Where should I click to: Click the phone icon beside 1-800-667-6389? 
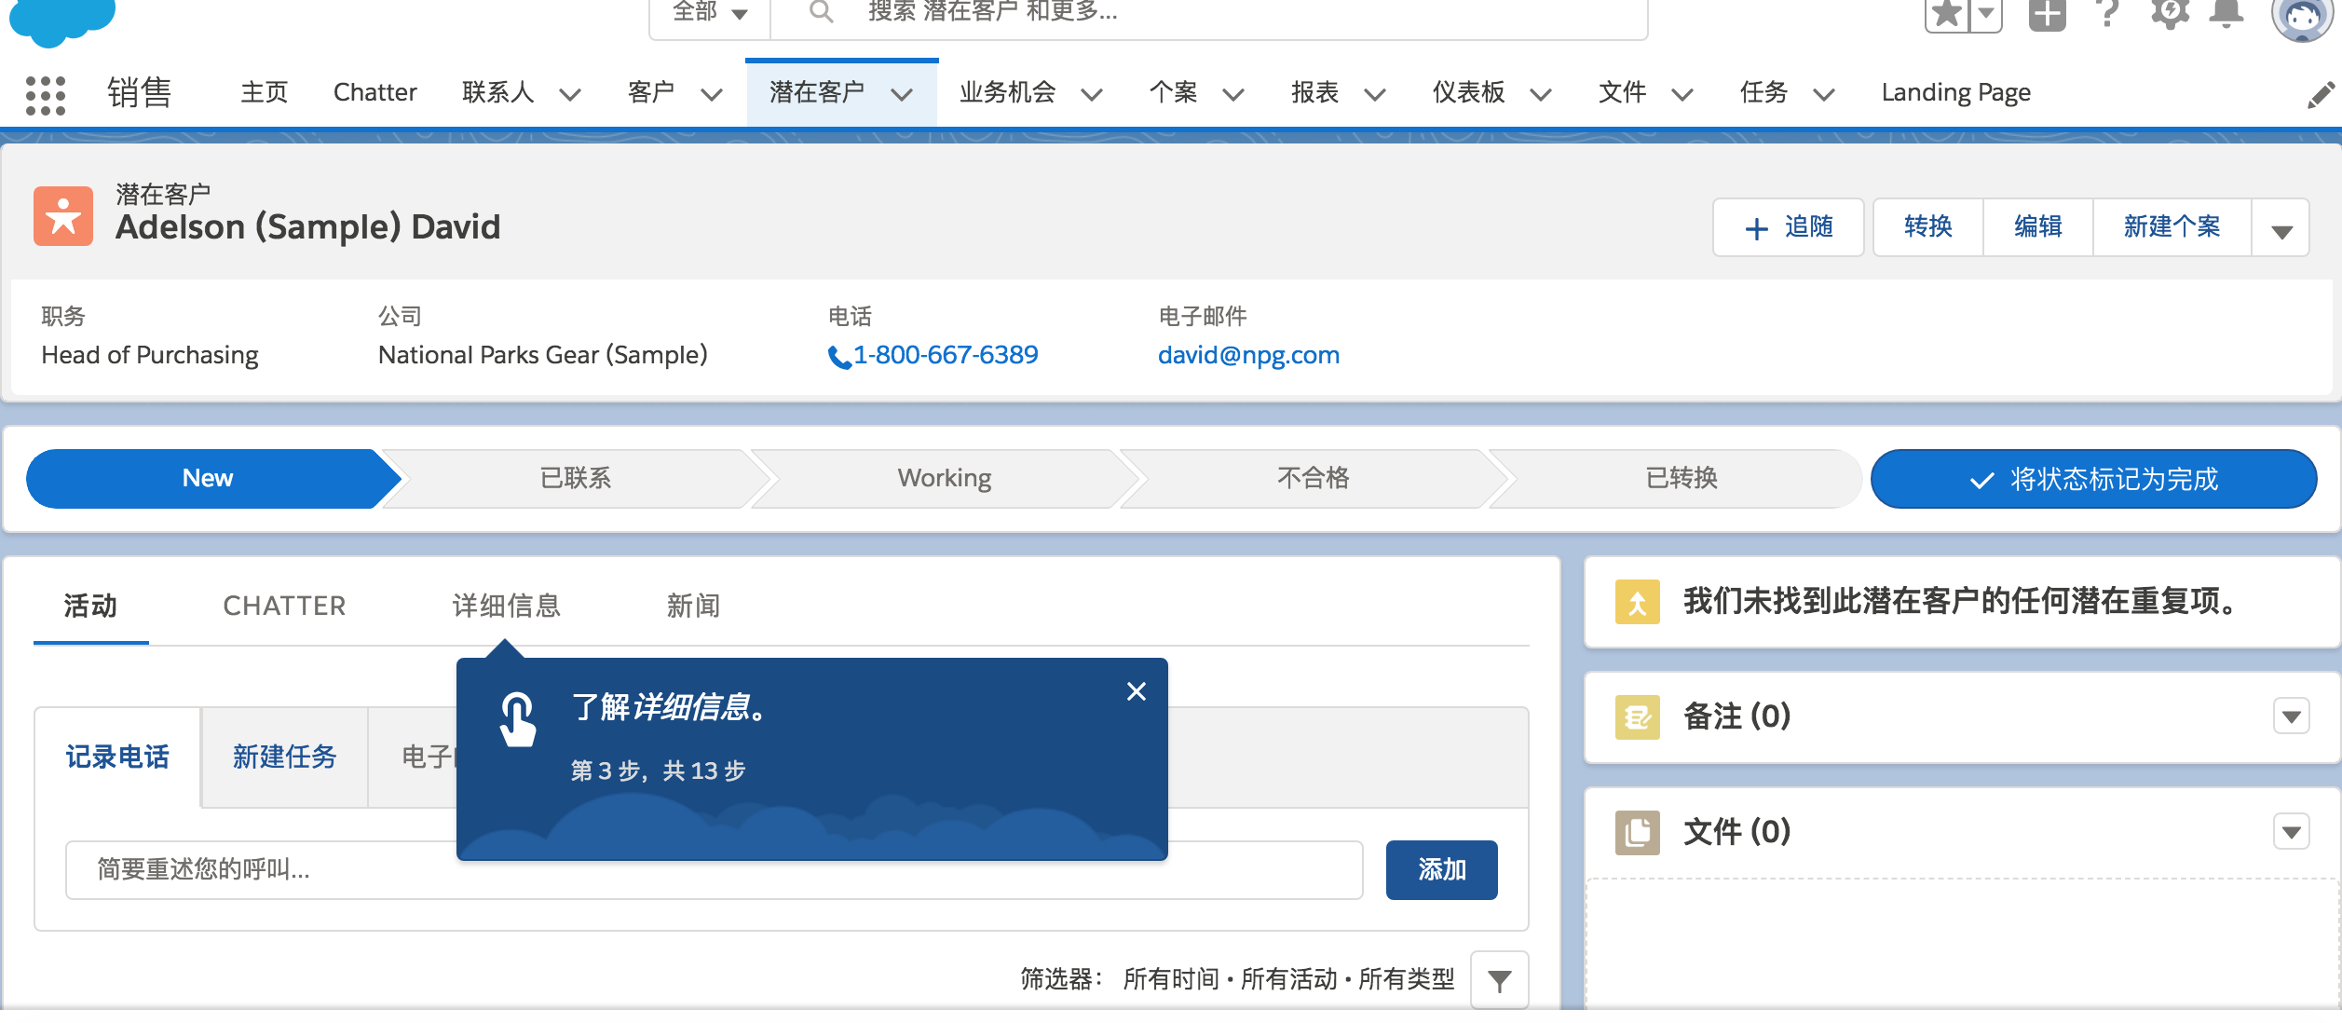838,357
